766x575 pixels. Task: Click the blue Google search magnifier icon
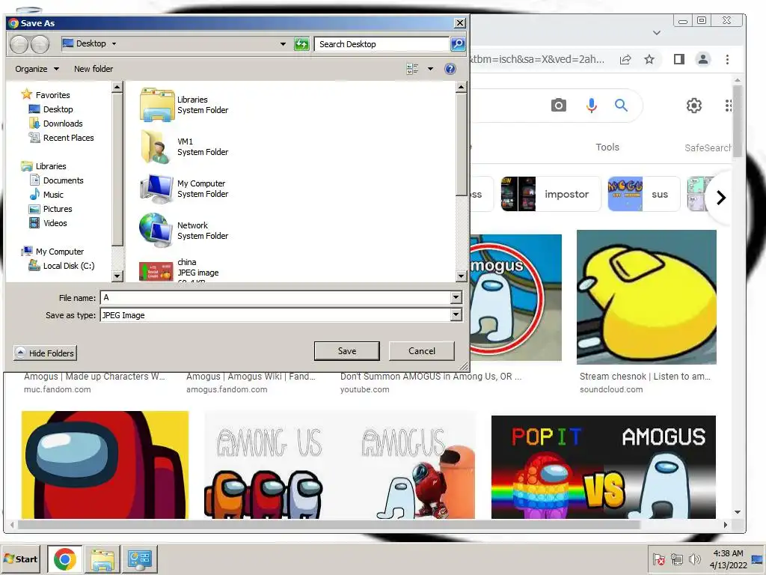(x=621, y=105)
